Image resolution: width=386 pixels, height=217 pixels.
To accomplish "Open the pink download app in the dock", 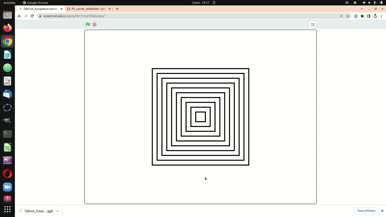I will pyautogui.click(x=7, y=199).
